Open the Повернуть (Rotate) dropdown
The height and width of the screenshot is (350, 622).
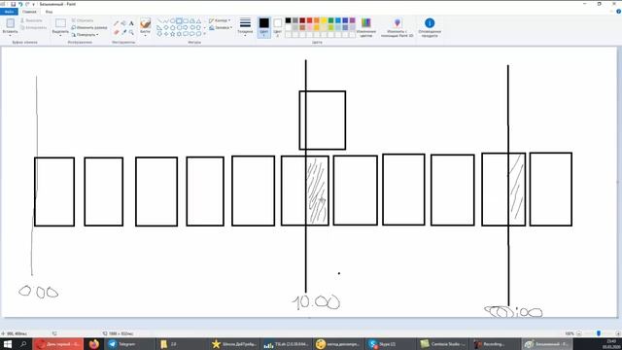(86, 35)
